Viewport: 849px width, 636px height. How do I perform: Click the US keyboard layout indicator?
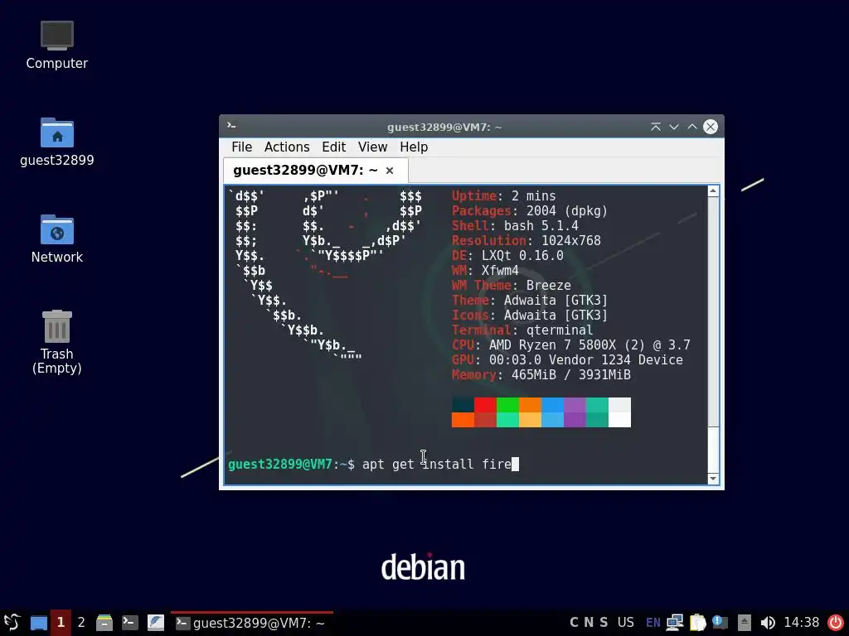[x=625, y=623]
